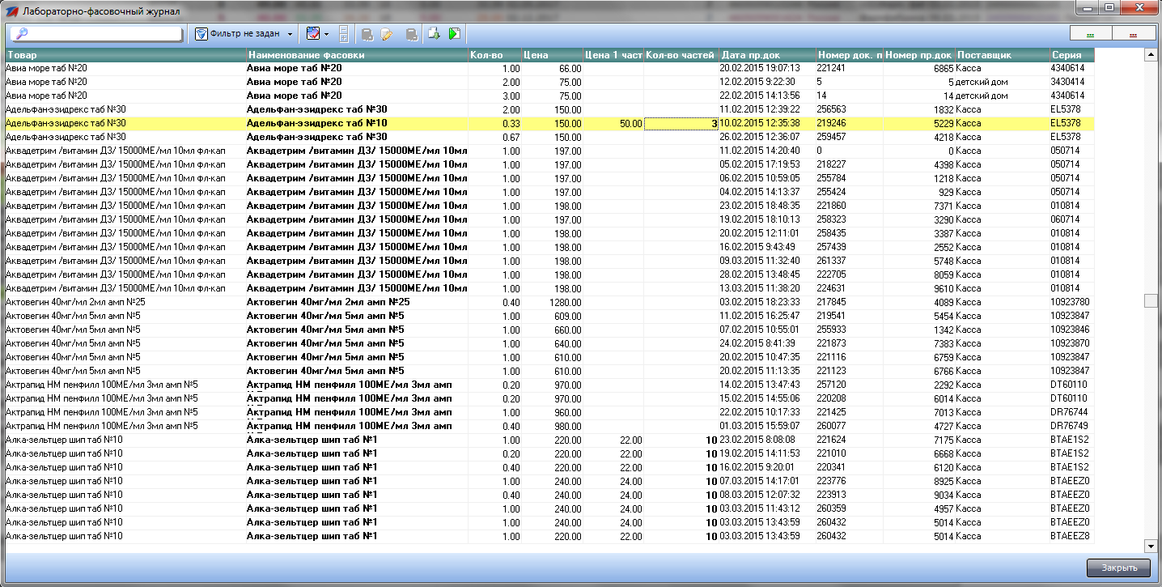This screenshot has width=1162, height=587.
Task: Click the export document icon with green arrow
Action: pyautogui.click(x=434, y=34)
